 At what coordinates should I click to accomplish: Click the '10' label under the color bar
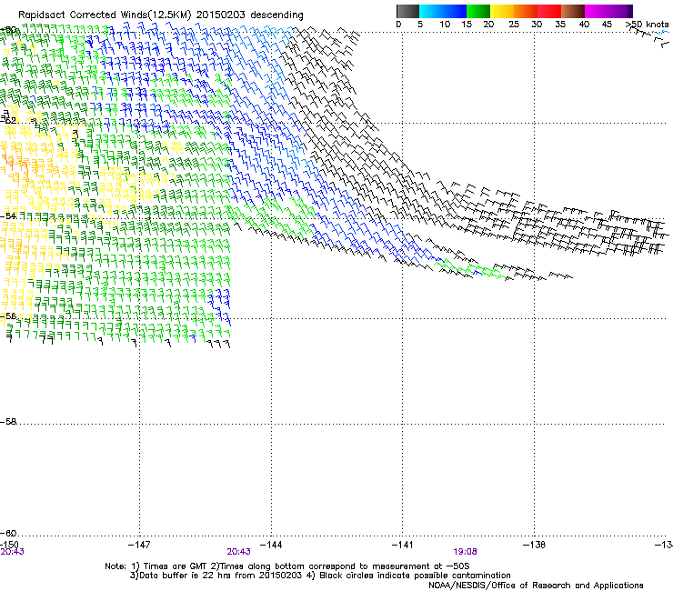(445, 25)
